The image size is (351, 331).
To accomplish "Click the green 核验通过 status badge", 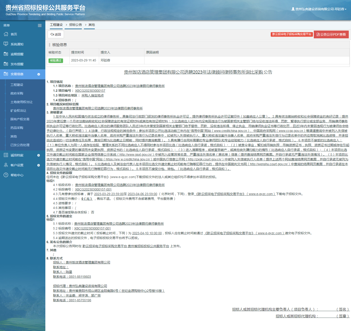I will [x=56, y=61].
